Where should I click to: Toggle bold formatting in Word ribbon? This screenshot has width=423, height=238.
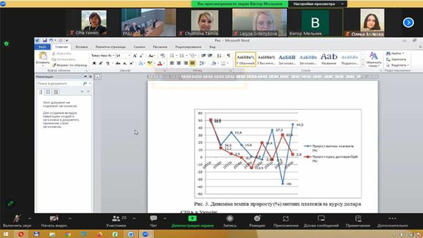pos(94,63)
